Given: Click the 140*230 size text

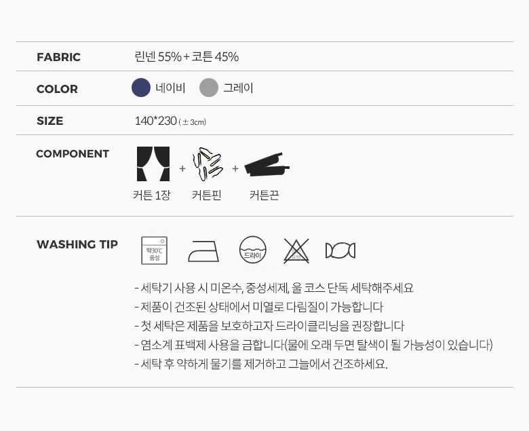Looking at the screenshot, I should coord(155,121).
